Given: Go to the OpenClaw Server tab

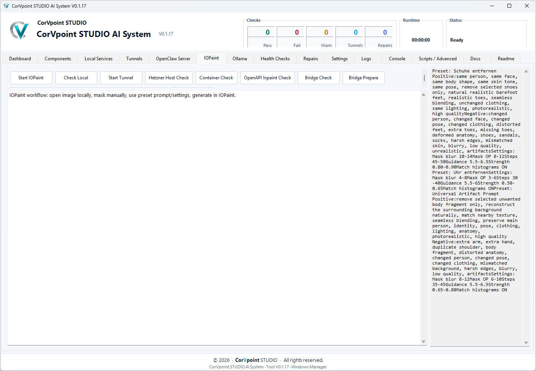Looking at the screenshot, I should point(173,59).
